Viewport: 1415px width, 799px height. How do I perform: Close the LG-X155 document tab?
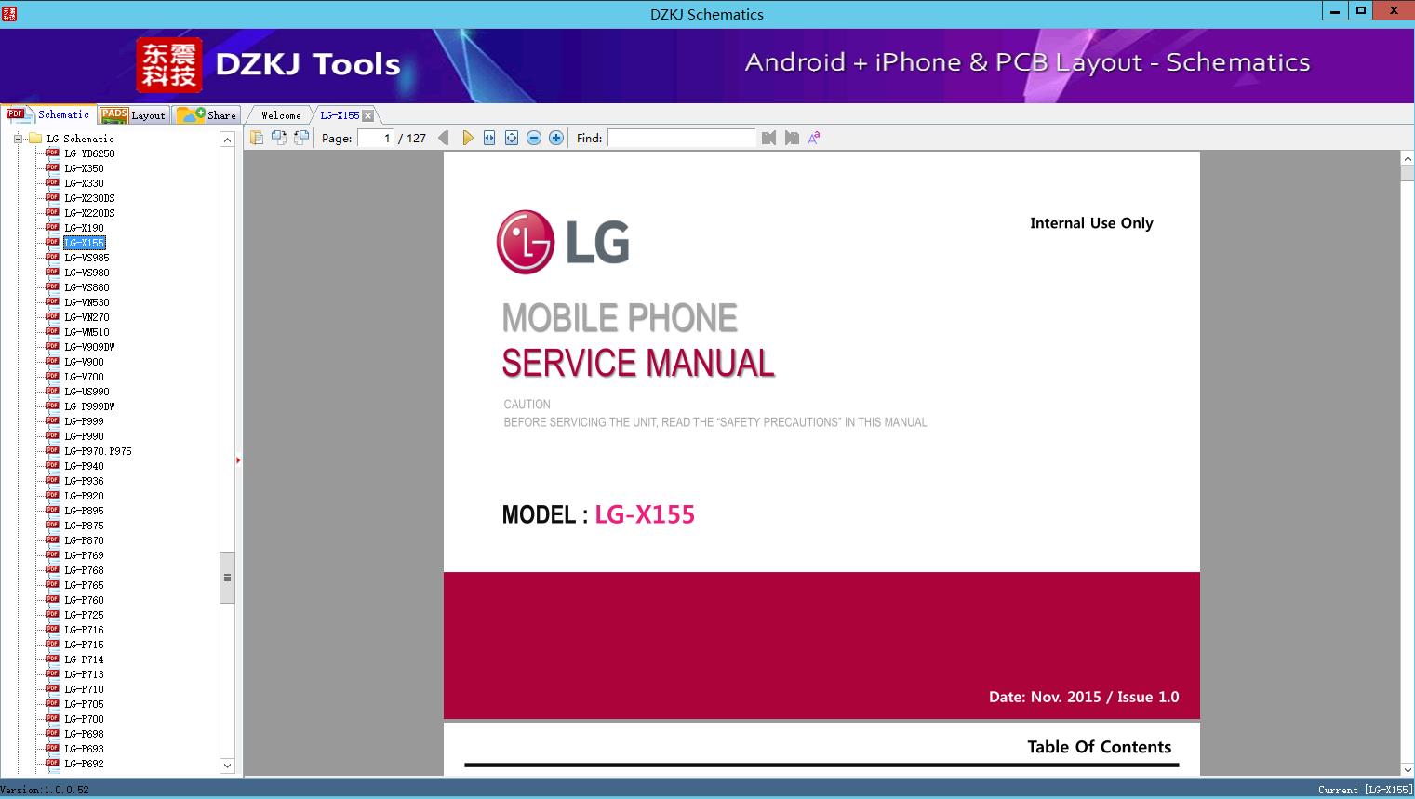[x=368, y=115]
